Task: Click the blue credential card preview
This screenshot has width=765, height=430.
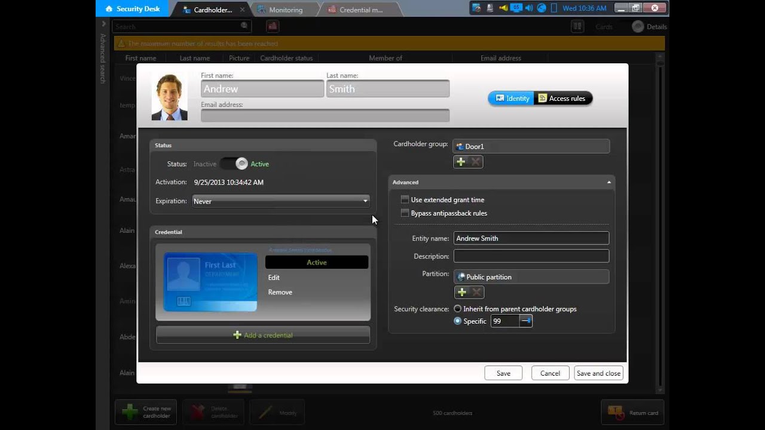Action: point(210,282)
